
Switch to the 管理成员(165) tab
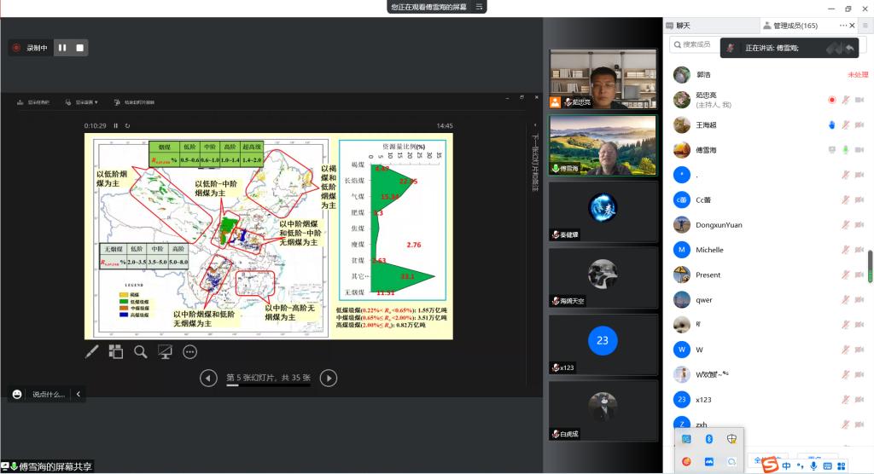(794, 26)
